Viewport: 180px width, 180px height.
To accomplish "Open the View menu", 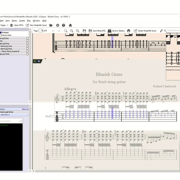I will coord(7,21).
